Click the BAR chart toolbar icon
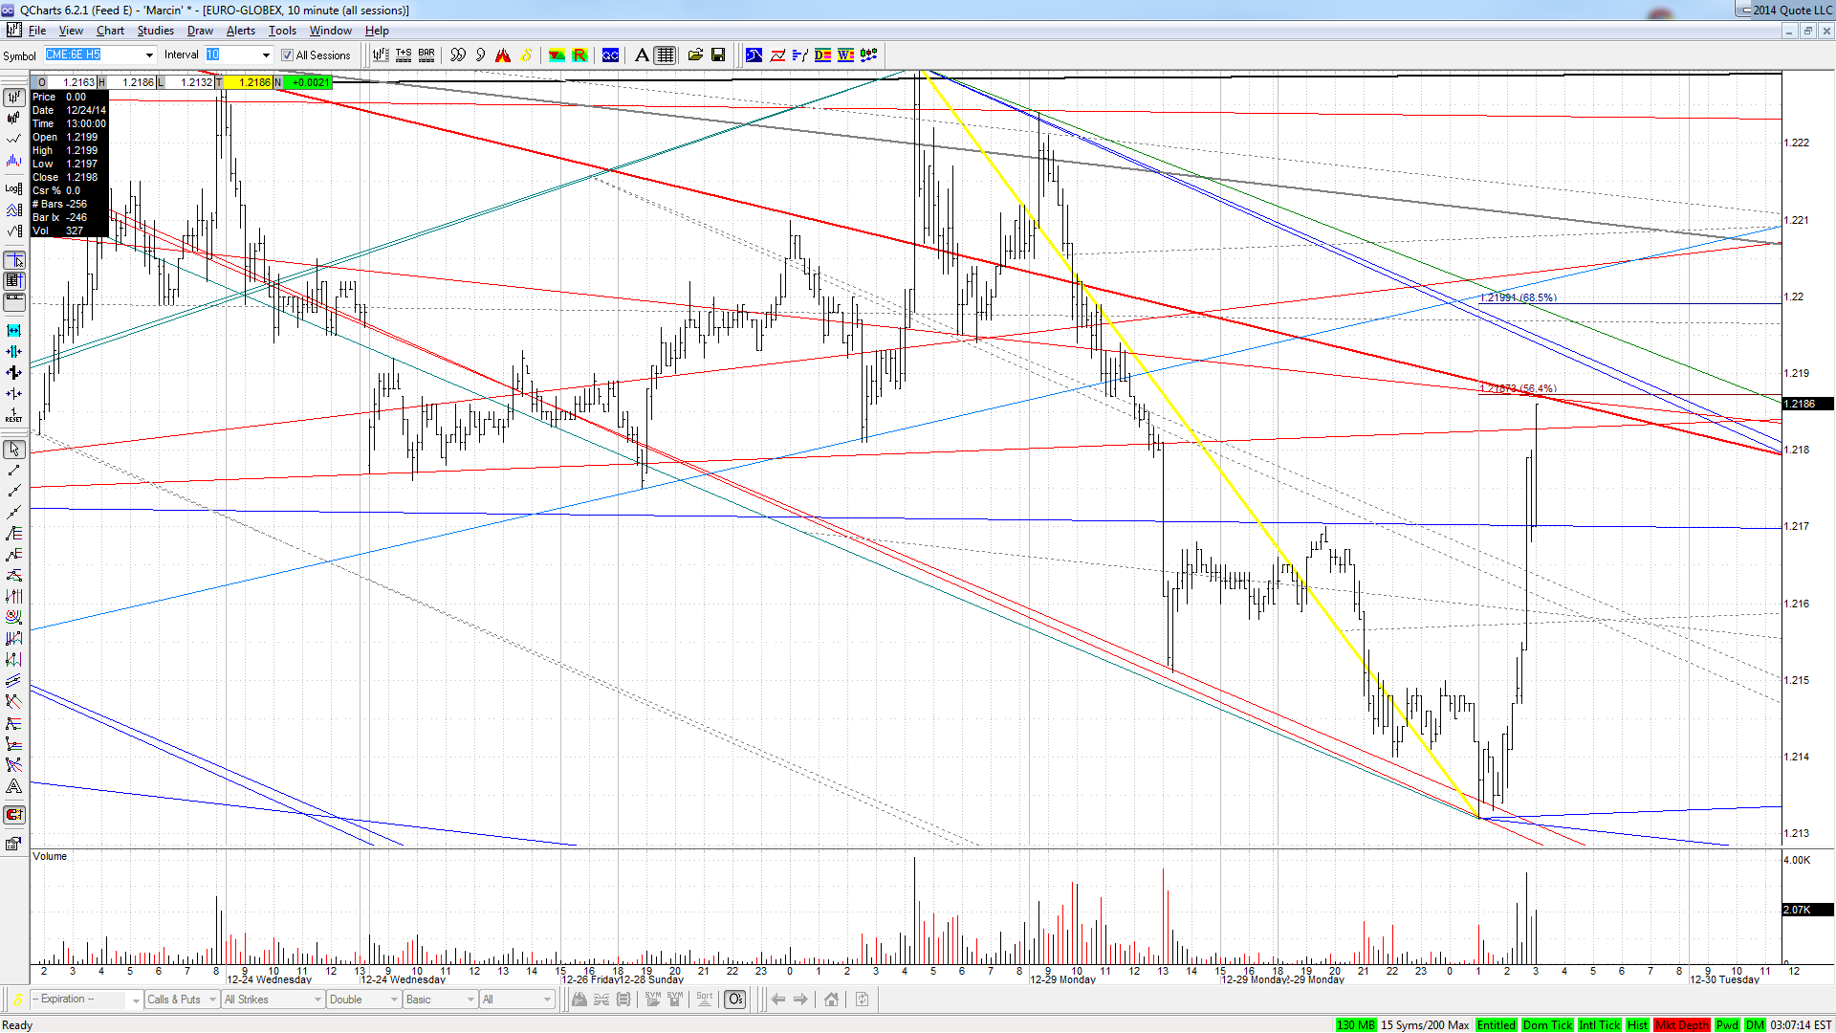Image resolution: width=1836 pixels, height=1033 pixels. 426,55
